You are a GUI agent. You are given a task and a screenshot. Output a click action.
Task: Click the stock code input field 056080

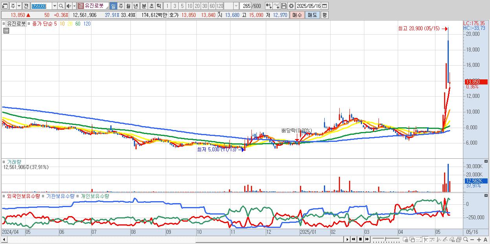pyautogui.click(x=41, y=6)
